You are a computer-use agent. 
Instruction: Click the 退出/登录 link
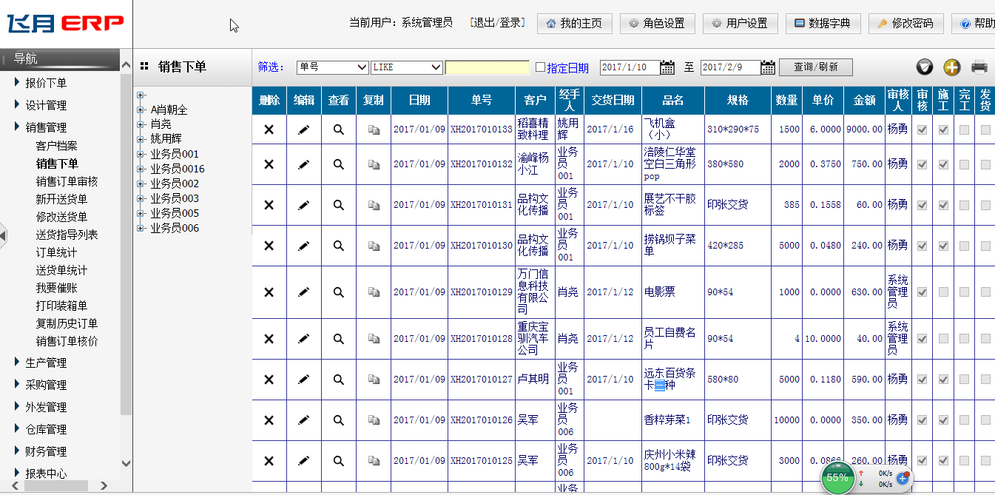(x=497, y=23)
